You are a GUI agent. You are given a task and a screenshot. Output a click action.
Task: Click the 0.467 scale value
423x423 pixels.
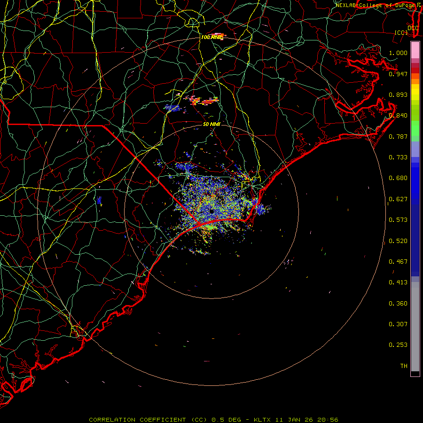point(398,262)
